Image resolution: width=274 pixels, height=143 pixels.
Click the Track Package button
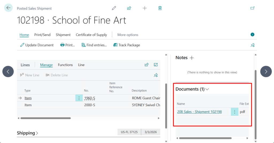pos(127,45)
